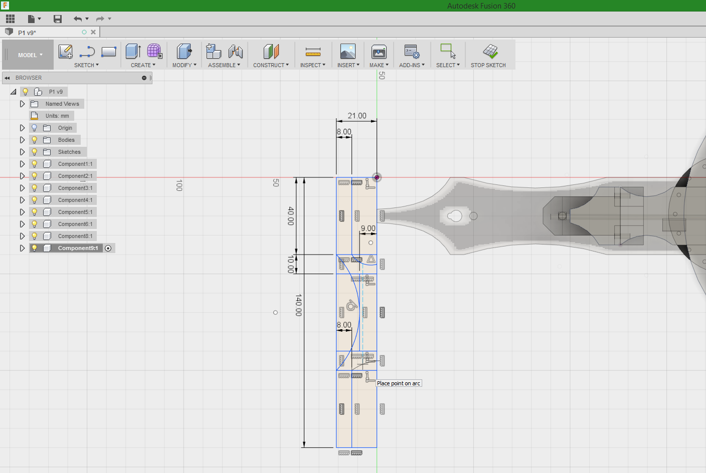706x473 pixels.
Task: Open the INSERT menu
Action: (348, 65)
